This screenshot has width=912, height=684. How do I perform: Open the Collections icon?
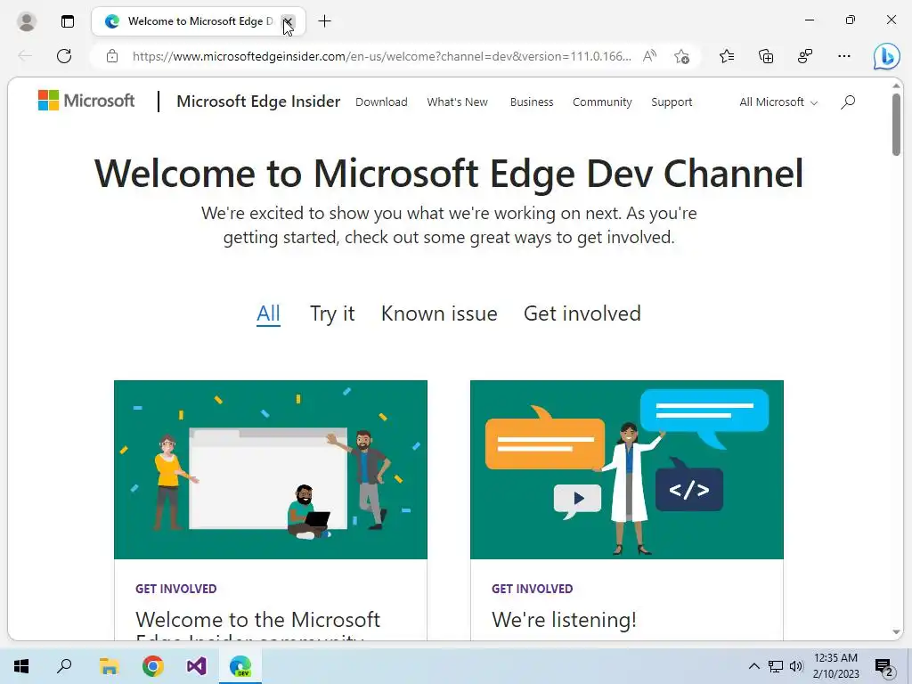(766, 56)
